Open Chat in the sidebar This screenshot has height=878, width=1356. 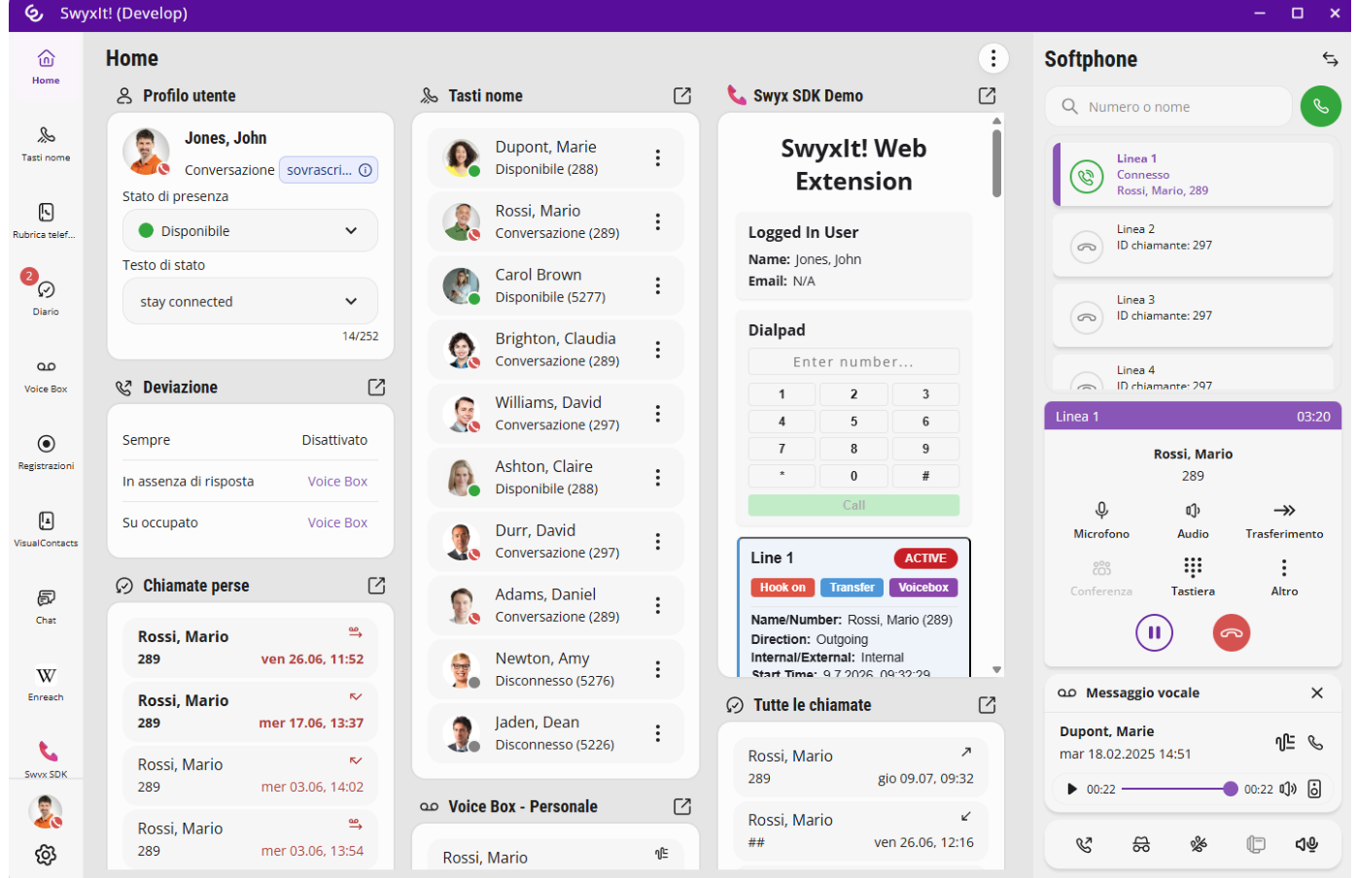46,605
